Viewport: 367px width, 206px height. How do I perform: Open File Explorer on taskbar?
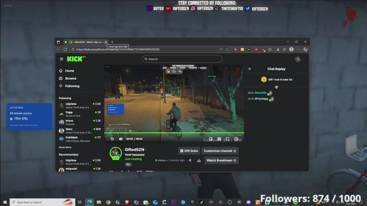pos(99,202)
